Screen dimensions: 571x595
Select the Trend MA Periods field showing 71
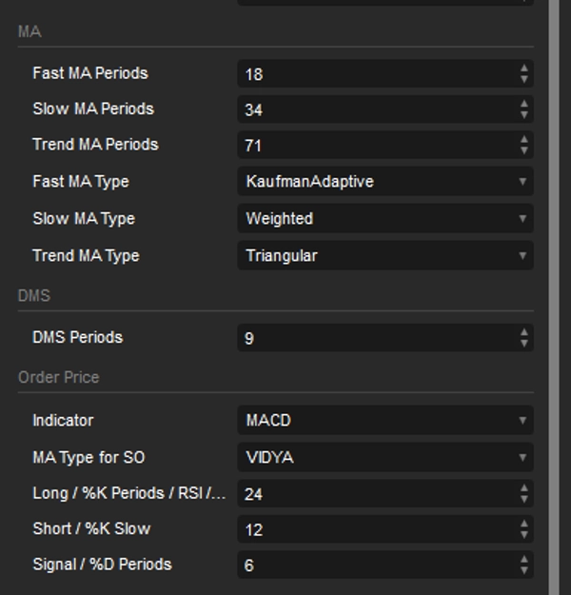[x=376, y=147]
